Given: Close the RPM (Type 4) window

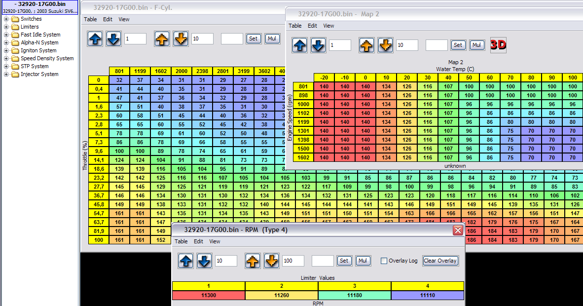Looking at the screenshot, I should 458,230.
